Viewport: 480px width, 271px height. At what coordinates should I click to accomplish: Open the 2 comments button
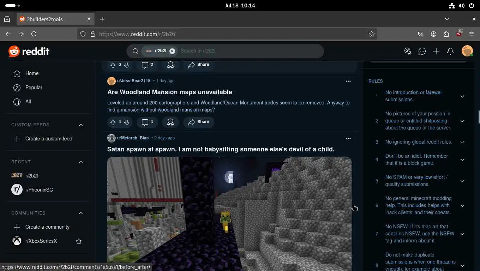(x=147, y=65)
